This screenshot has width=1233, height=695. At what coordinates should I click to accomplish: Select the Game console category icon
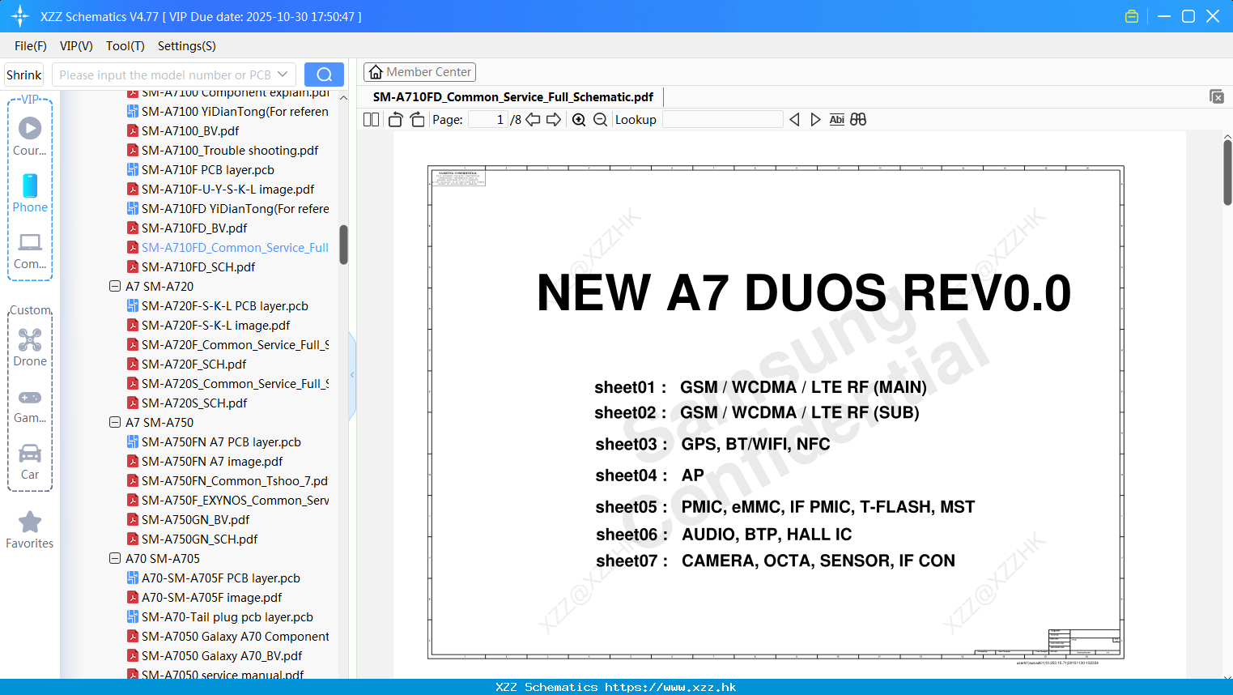tap(30, 405)
